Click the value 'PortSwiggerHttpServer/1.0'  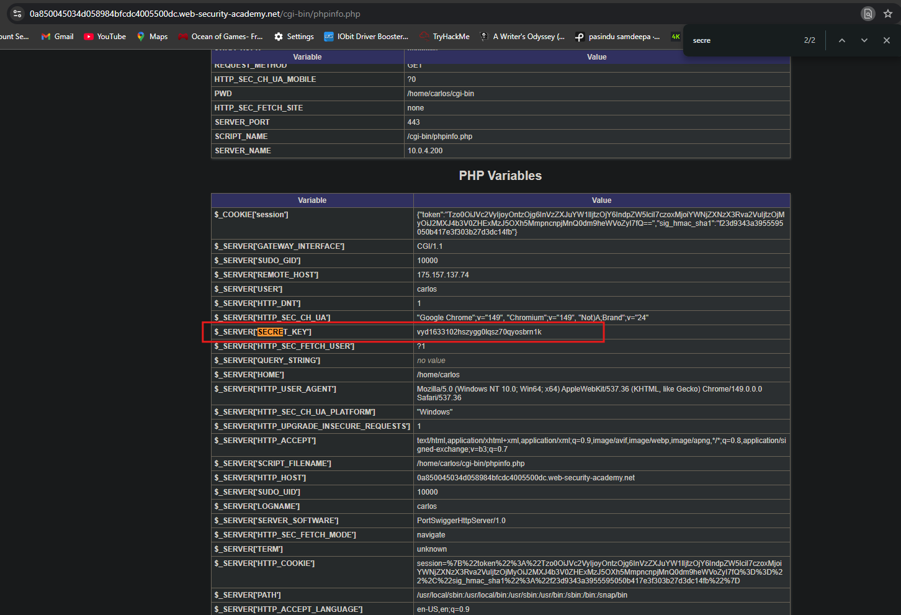tap(461, 521)
